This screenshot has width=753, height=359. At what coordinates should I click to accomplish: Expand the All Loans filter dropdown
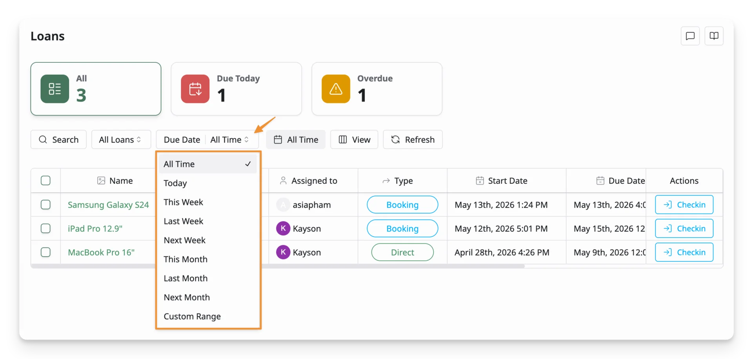pyautogui.click(x=121, y=140)
